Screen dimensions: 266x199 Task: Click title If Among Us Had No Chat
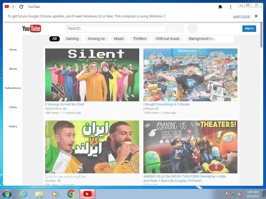(64, 104)
